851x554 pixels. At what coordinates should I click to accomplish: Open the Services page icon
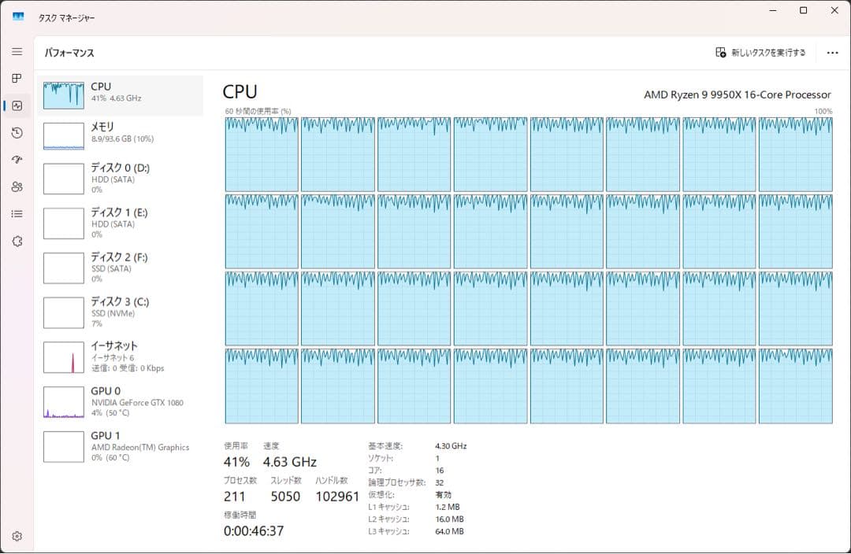17,241
